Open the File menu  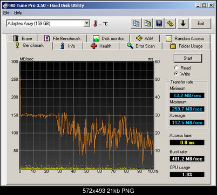click(x=6, y=13)
